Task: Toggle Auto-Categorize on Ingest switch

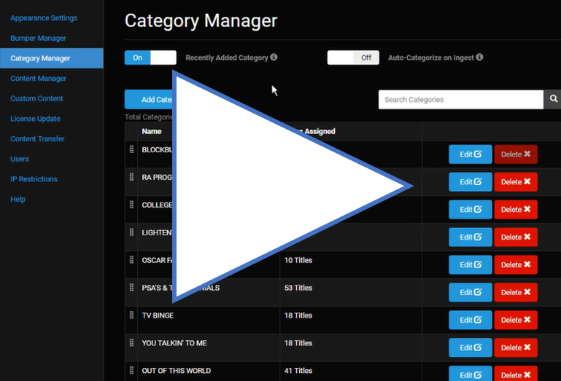Action: click(353, 58)
